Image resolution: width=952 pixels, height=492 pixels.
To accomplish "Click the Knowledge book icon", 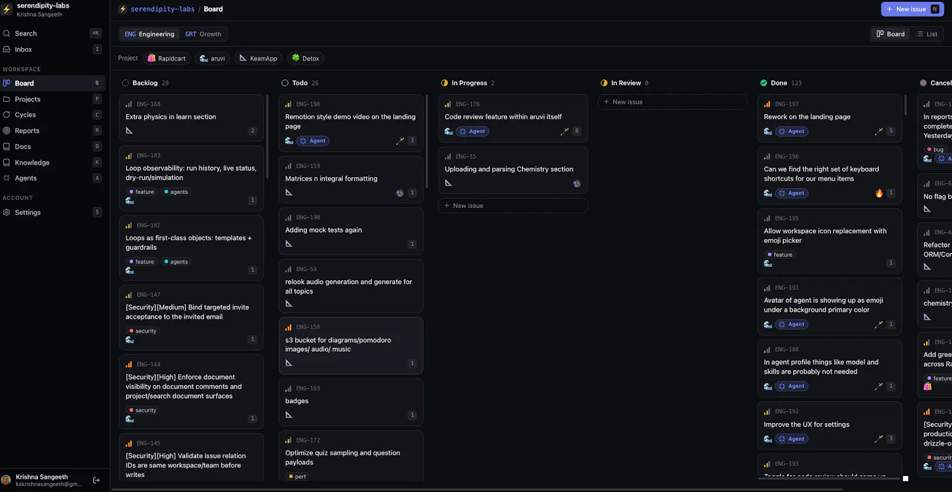I will (x=7, y=162).
